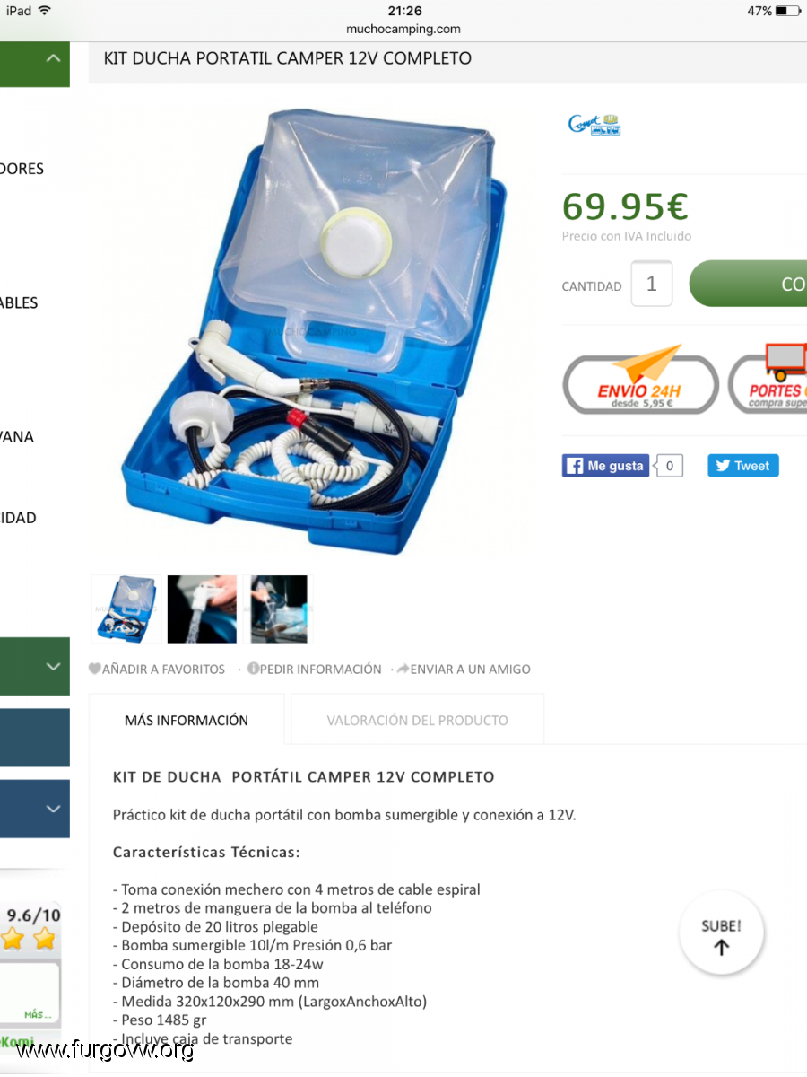The width and height of the screenshot is (807, 1077).
Task: Click the green add-to-cart button
Action: [x=748, y=284]
